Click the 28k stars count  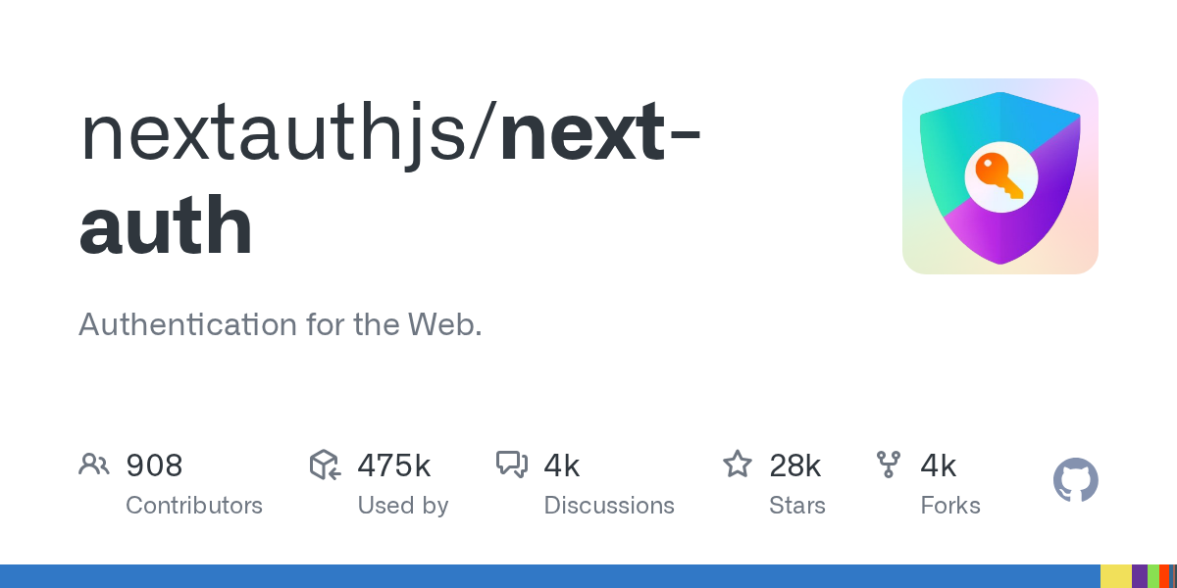point(795,465)
